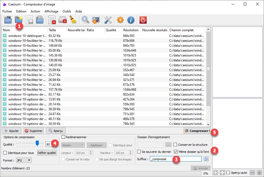The width and height of the screenshot is (264, 177).
Task: Click the Compress picture toolbar icon
Action: point(96,20)
